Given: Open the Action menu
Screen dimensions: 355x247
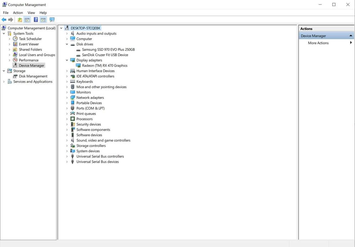Looking at the screenshot, I should point(18,13).
